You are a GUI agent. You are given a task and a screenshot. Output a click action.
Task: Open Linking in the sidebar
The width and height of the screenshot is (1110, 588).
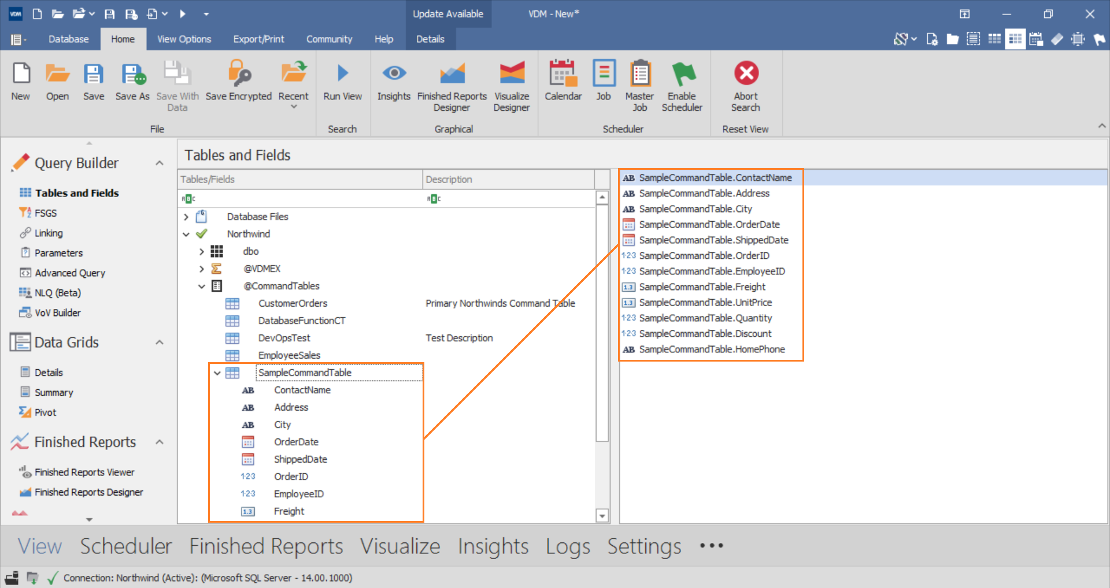click(48, 233)
